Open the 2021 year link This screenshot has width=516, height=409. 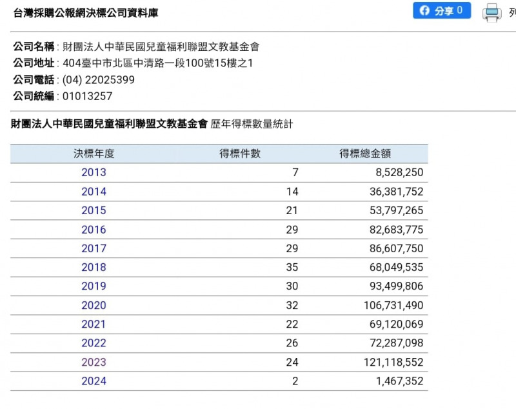pos(94,324)
